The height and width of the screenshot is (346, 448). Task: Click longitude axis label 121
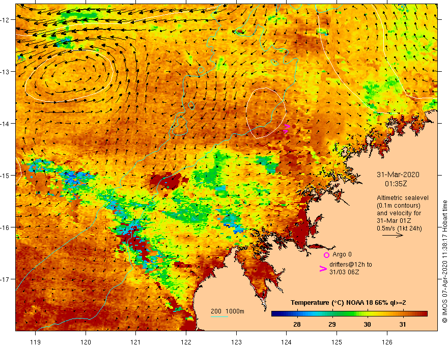[136, 342]
